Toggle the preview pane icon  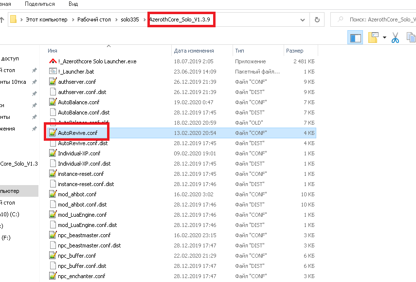[x=355, y=38]
